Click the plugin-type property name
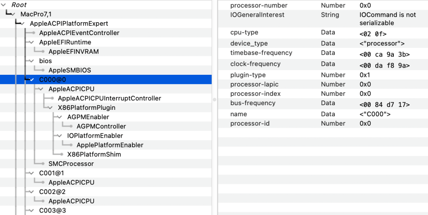Image resolution: width=428 pixels, height=215 pixels. click(248, 75)
